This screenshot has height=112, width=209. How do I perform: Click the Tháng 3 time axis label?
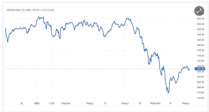[x=90, y=103]
